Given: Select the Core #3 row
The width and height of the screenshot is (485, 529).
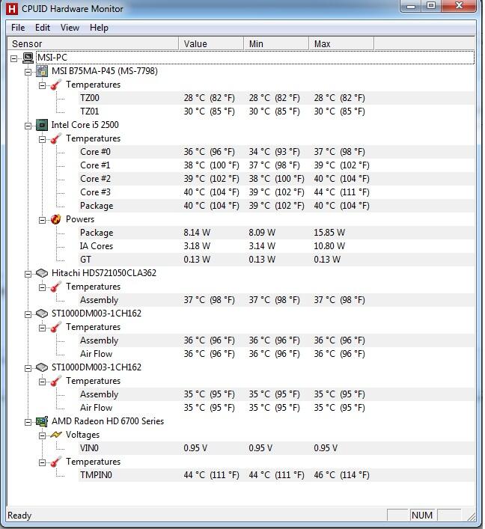Looking at the screenshot, I should click(x=276, y=192).
